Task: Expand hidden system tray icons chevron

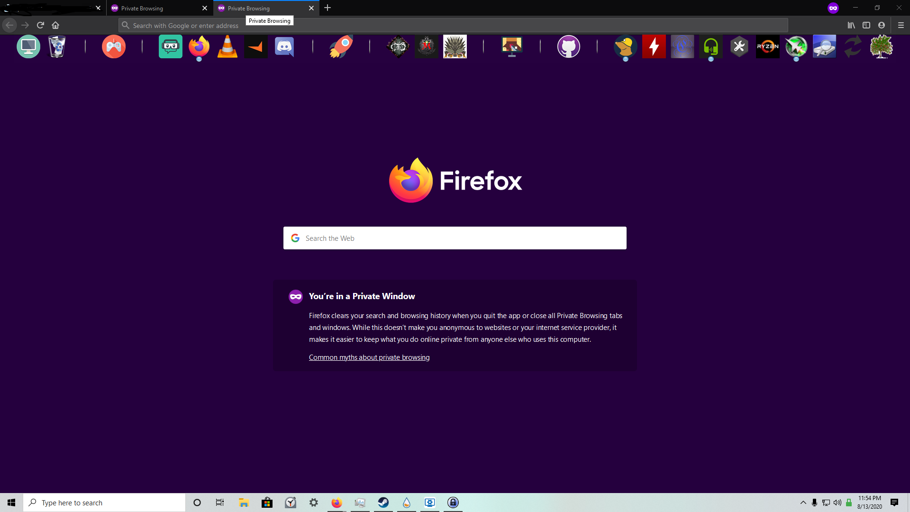Action: pyautogui.click(x=803, y=503)
